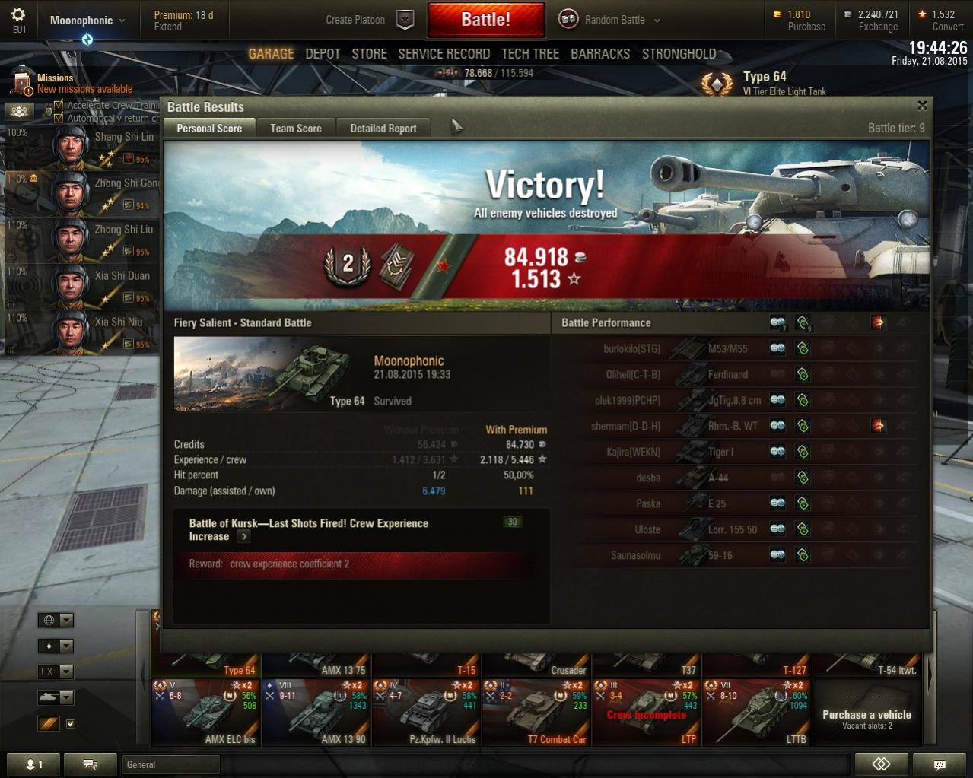This screenshot has height=778, width=973.
Task: Open the Detailed Report tab
Action: 383,129
